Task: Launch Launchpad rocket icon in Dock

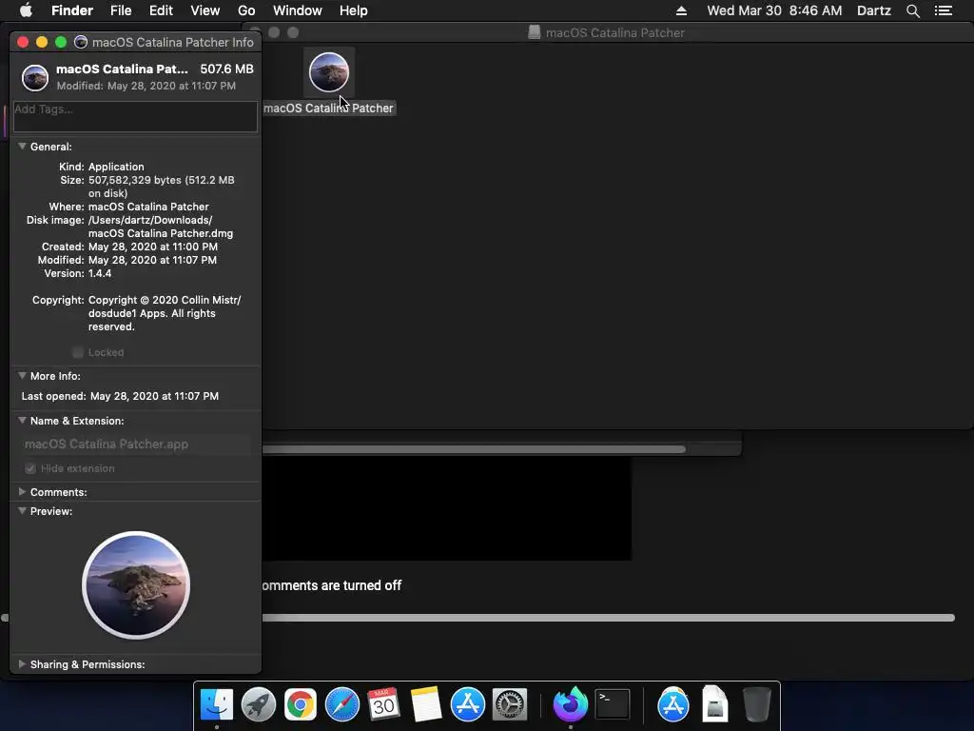Action: [259, 704]
